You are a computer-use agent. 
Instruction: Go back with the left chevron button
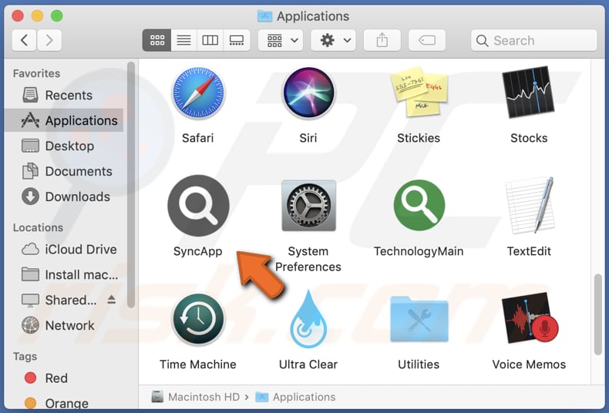coord(24,40)
